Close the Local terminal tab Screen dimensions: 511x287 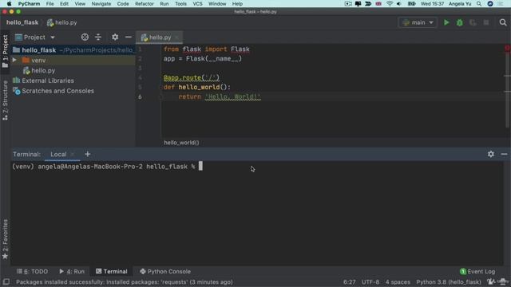pyautogui.click(x=73, y=154)
